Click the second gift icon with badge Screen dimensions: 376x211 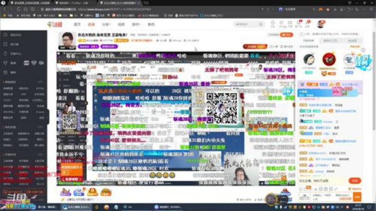tap(79, 192)
